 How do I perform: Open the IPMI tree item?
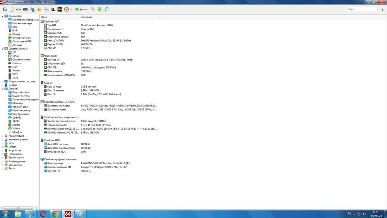coord(15,30)
